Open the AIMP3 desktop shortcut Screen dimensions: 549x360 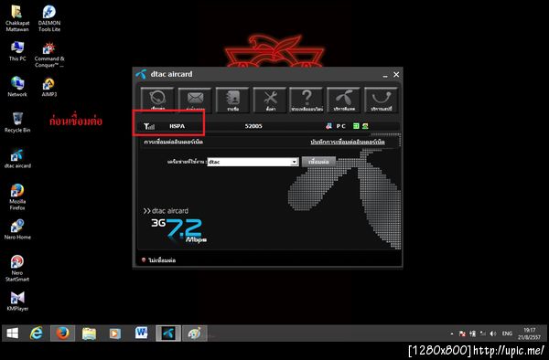(49, 87)
